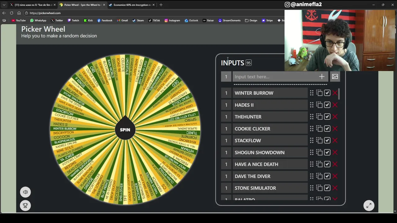Switch to Inscryption Steam tab
This screenshot has height=223, width=397.
[132, 5]
